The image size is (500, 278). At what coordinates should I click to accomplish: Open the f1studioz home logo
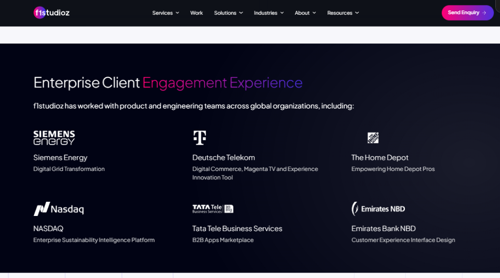pyautogui.click(x=51, y=13)
